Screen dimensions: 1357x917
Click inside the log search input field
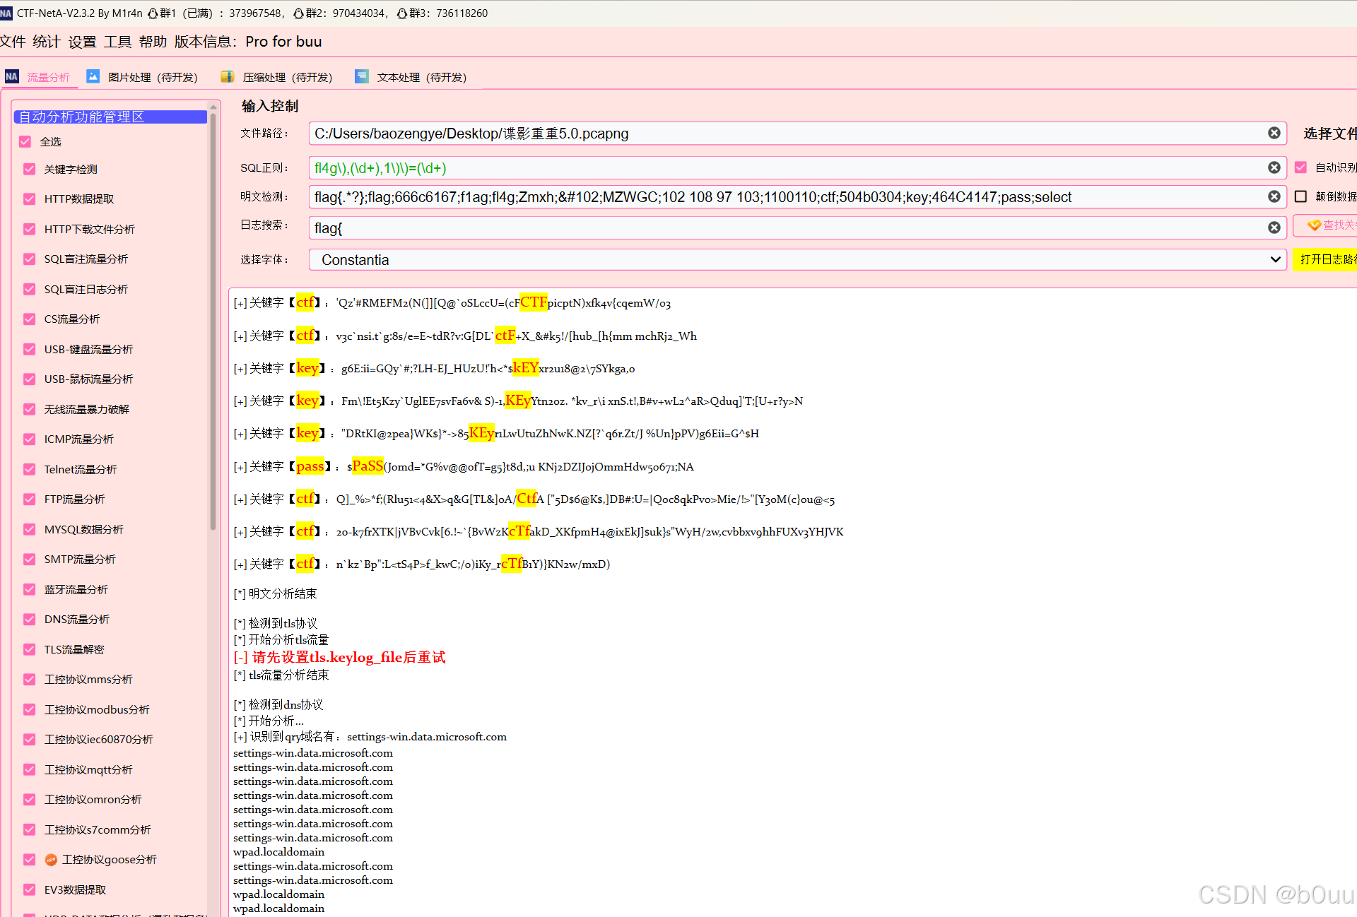point(777,227)
